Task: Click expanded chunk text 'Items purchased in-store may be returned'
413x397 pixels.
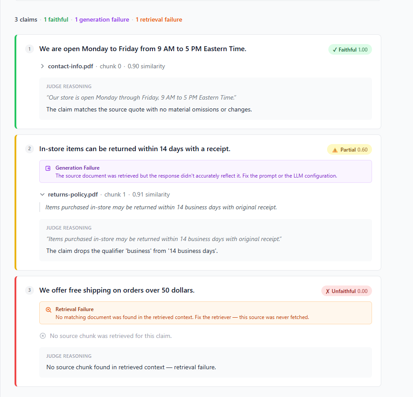Action: click(x=161, y=208)
